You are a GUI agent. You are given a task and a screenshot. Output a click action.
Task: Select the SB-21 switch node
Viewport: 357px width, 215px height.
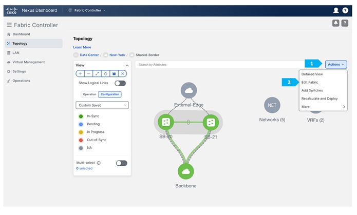(211, 122)
